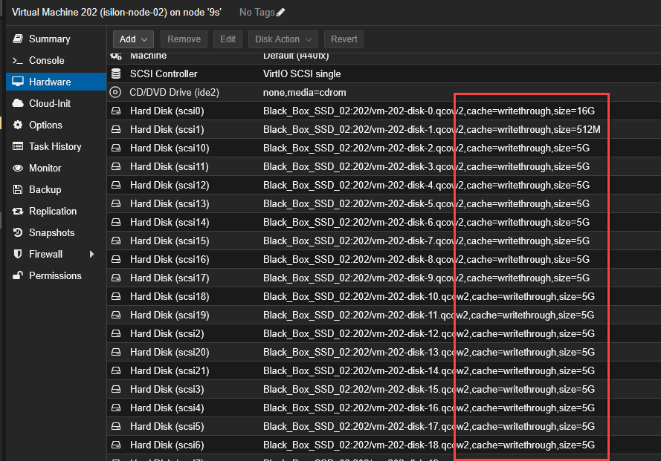Click the Remove button
661x461 pixels.
point(184,39)
